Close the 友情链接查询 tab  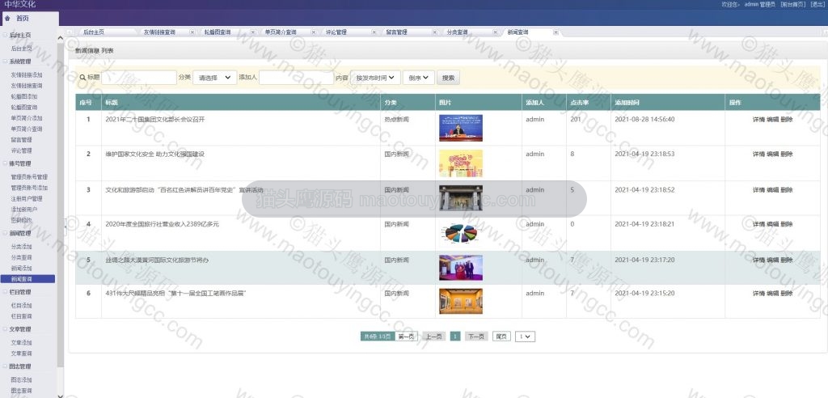192,32
